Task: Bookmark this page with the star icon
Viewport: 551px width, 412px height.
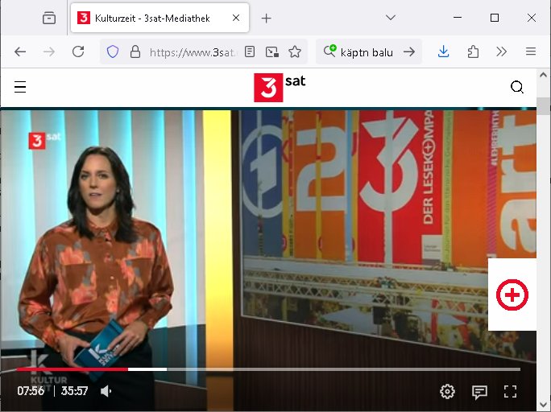Action: pyautogui.click(x=295, y=51)
